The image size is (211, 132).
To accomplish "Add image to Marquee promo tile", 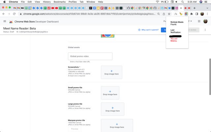I will tap(117, 125).
